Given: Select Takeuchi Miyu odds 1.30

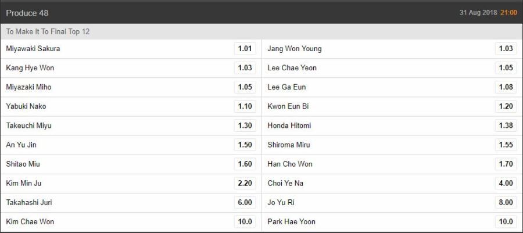Looking at the screenshot, I should 245,126.
